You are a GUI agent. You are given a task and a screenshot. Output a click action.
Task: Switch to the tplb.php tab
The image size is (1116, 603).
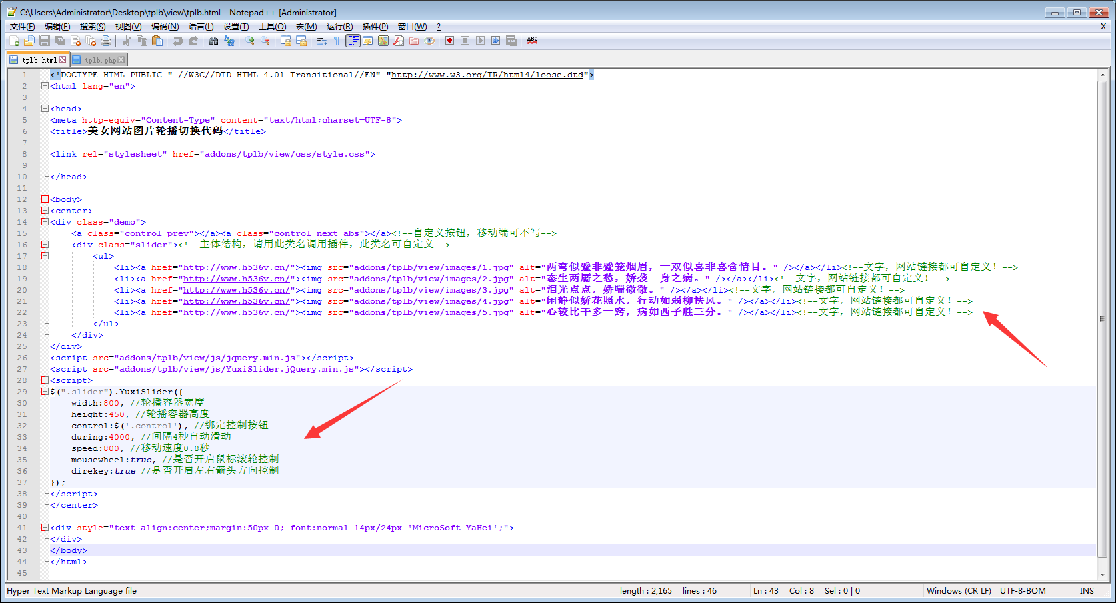(x=100, y=60)
